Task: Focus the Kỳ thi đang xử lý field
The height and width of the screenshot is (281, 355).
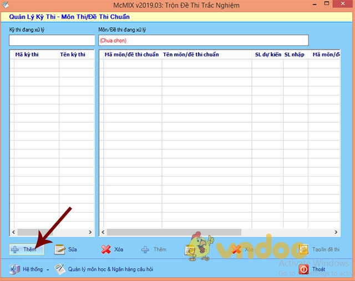Action: [x=52, y=40]
